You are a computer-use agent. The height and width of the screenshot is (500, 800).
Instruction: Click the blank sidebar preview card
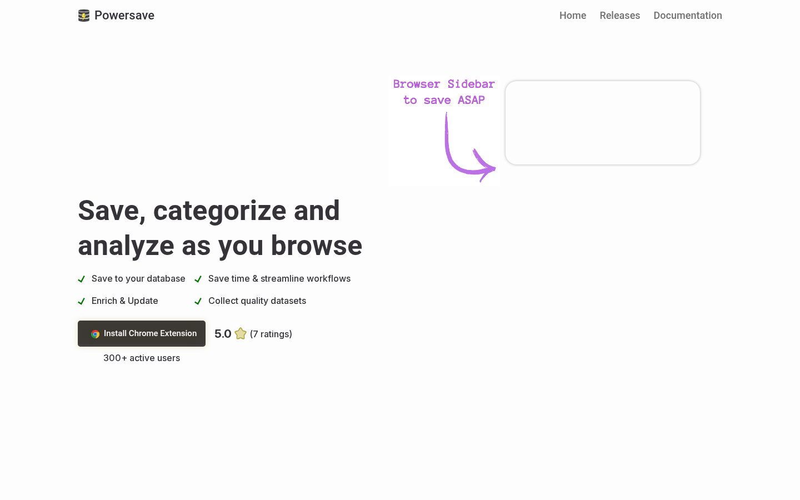[603, 123]
